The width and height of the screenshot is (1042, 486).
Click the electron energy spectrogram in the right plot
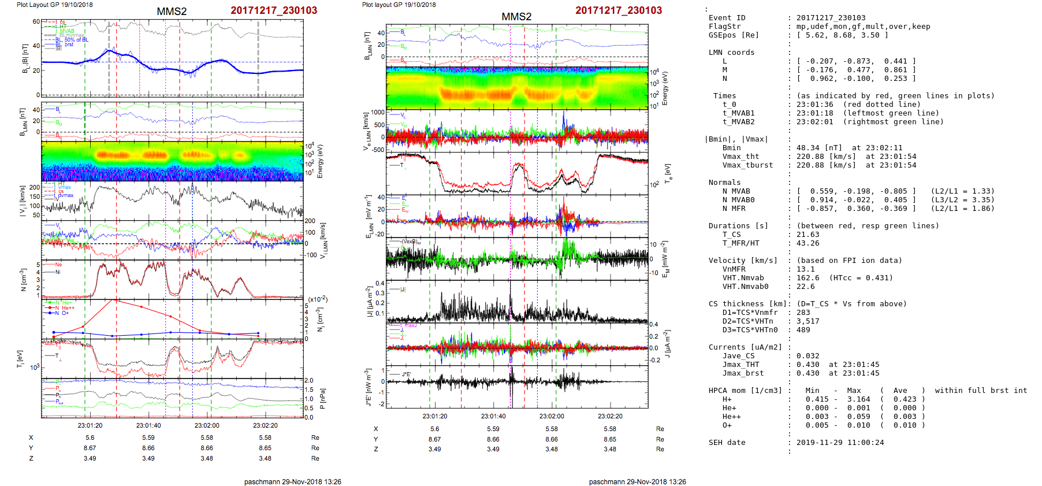point(517,87)
